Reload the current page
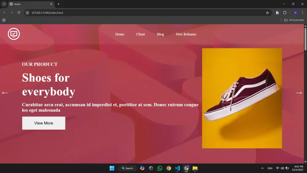307x173 pixels. (19, 13)
